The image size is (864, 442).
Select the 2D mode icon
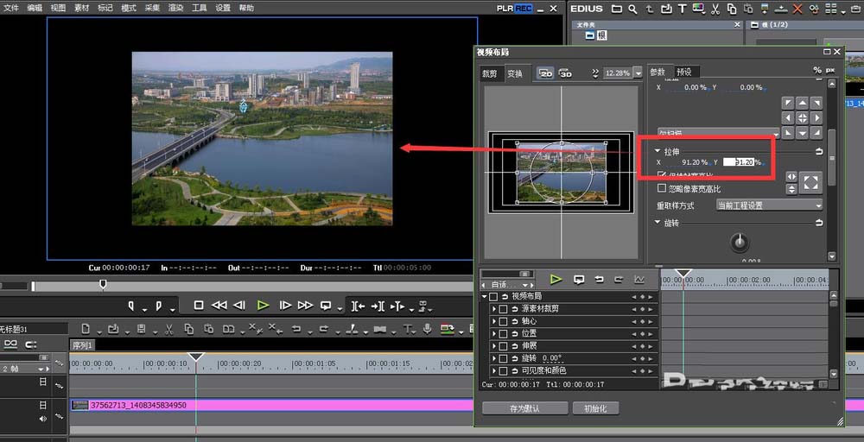(545, 73)
